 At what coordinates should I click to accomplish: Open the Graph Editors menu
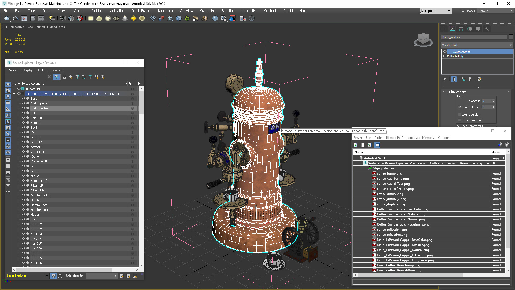(141, 11)
